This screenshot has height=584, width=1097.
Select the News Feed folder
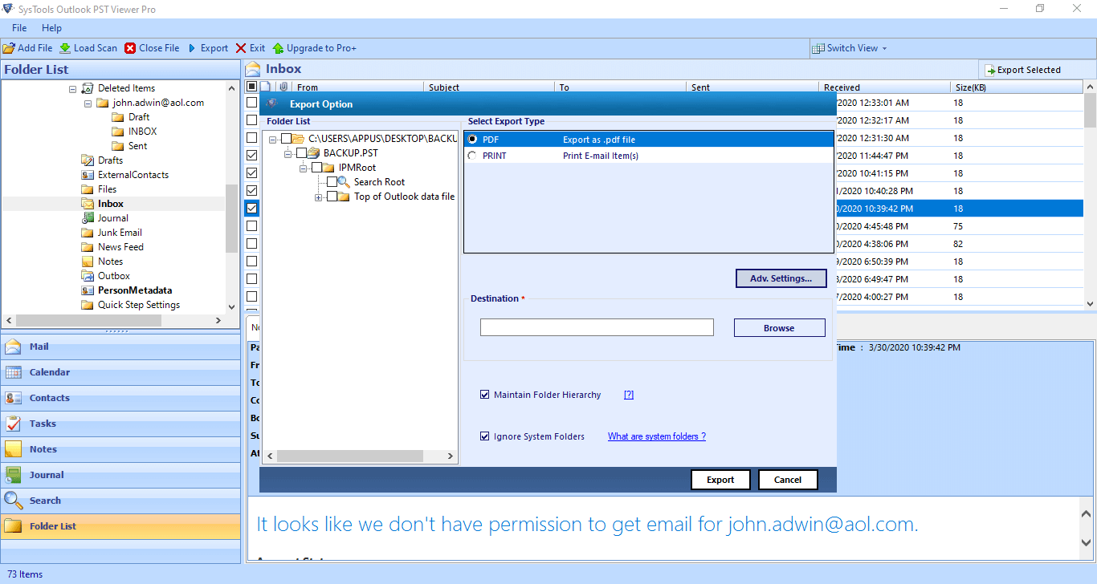click(x=120, y=247)
